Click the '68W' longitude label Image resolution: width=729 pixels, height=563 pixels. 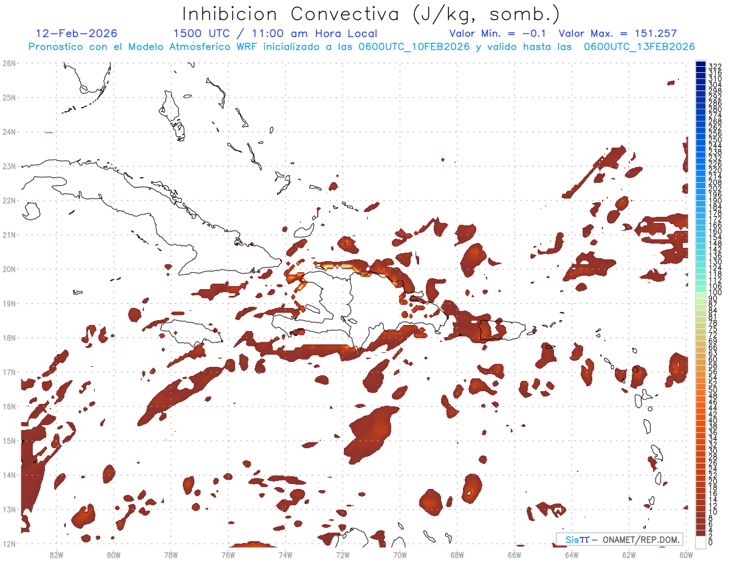click(x=457, y=554)
